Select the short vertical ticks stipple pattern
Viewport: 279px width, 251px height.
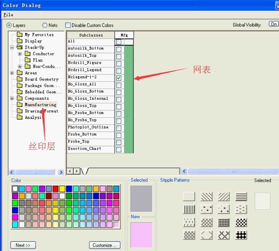click(189, 222)
